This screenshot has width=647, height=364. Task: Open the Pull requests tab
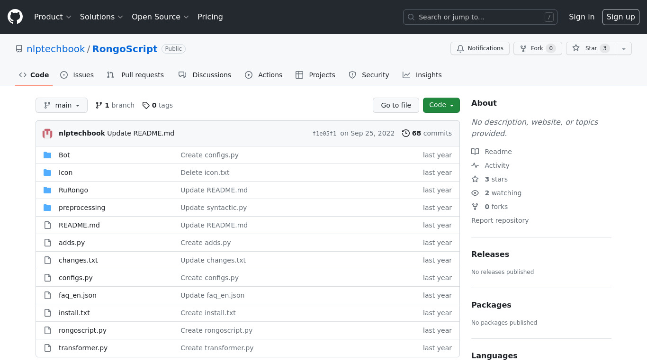click(x=135, y=75)
